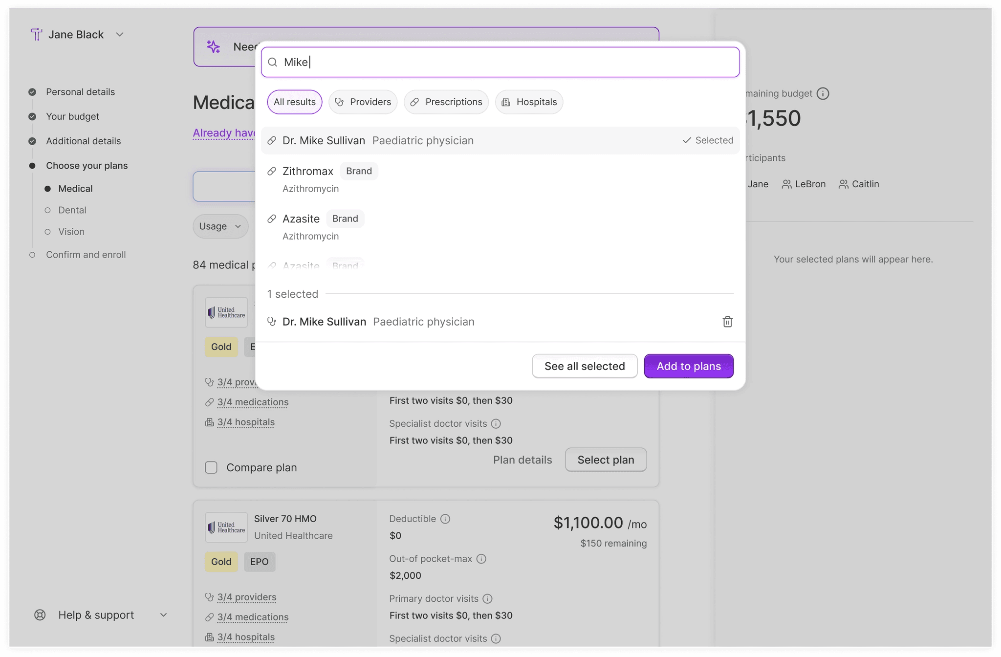Click the Jane Black logo icon
This screenshot has height=657, width=1001.
pos(36,34)
